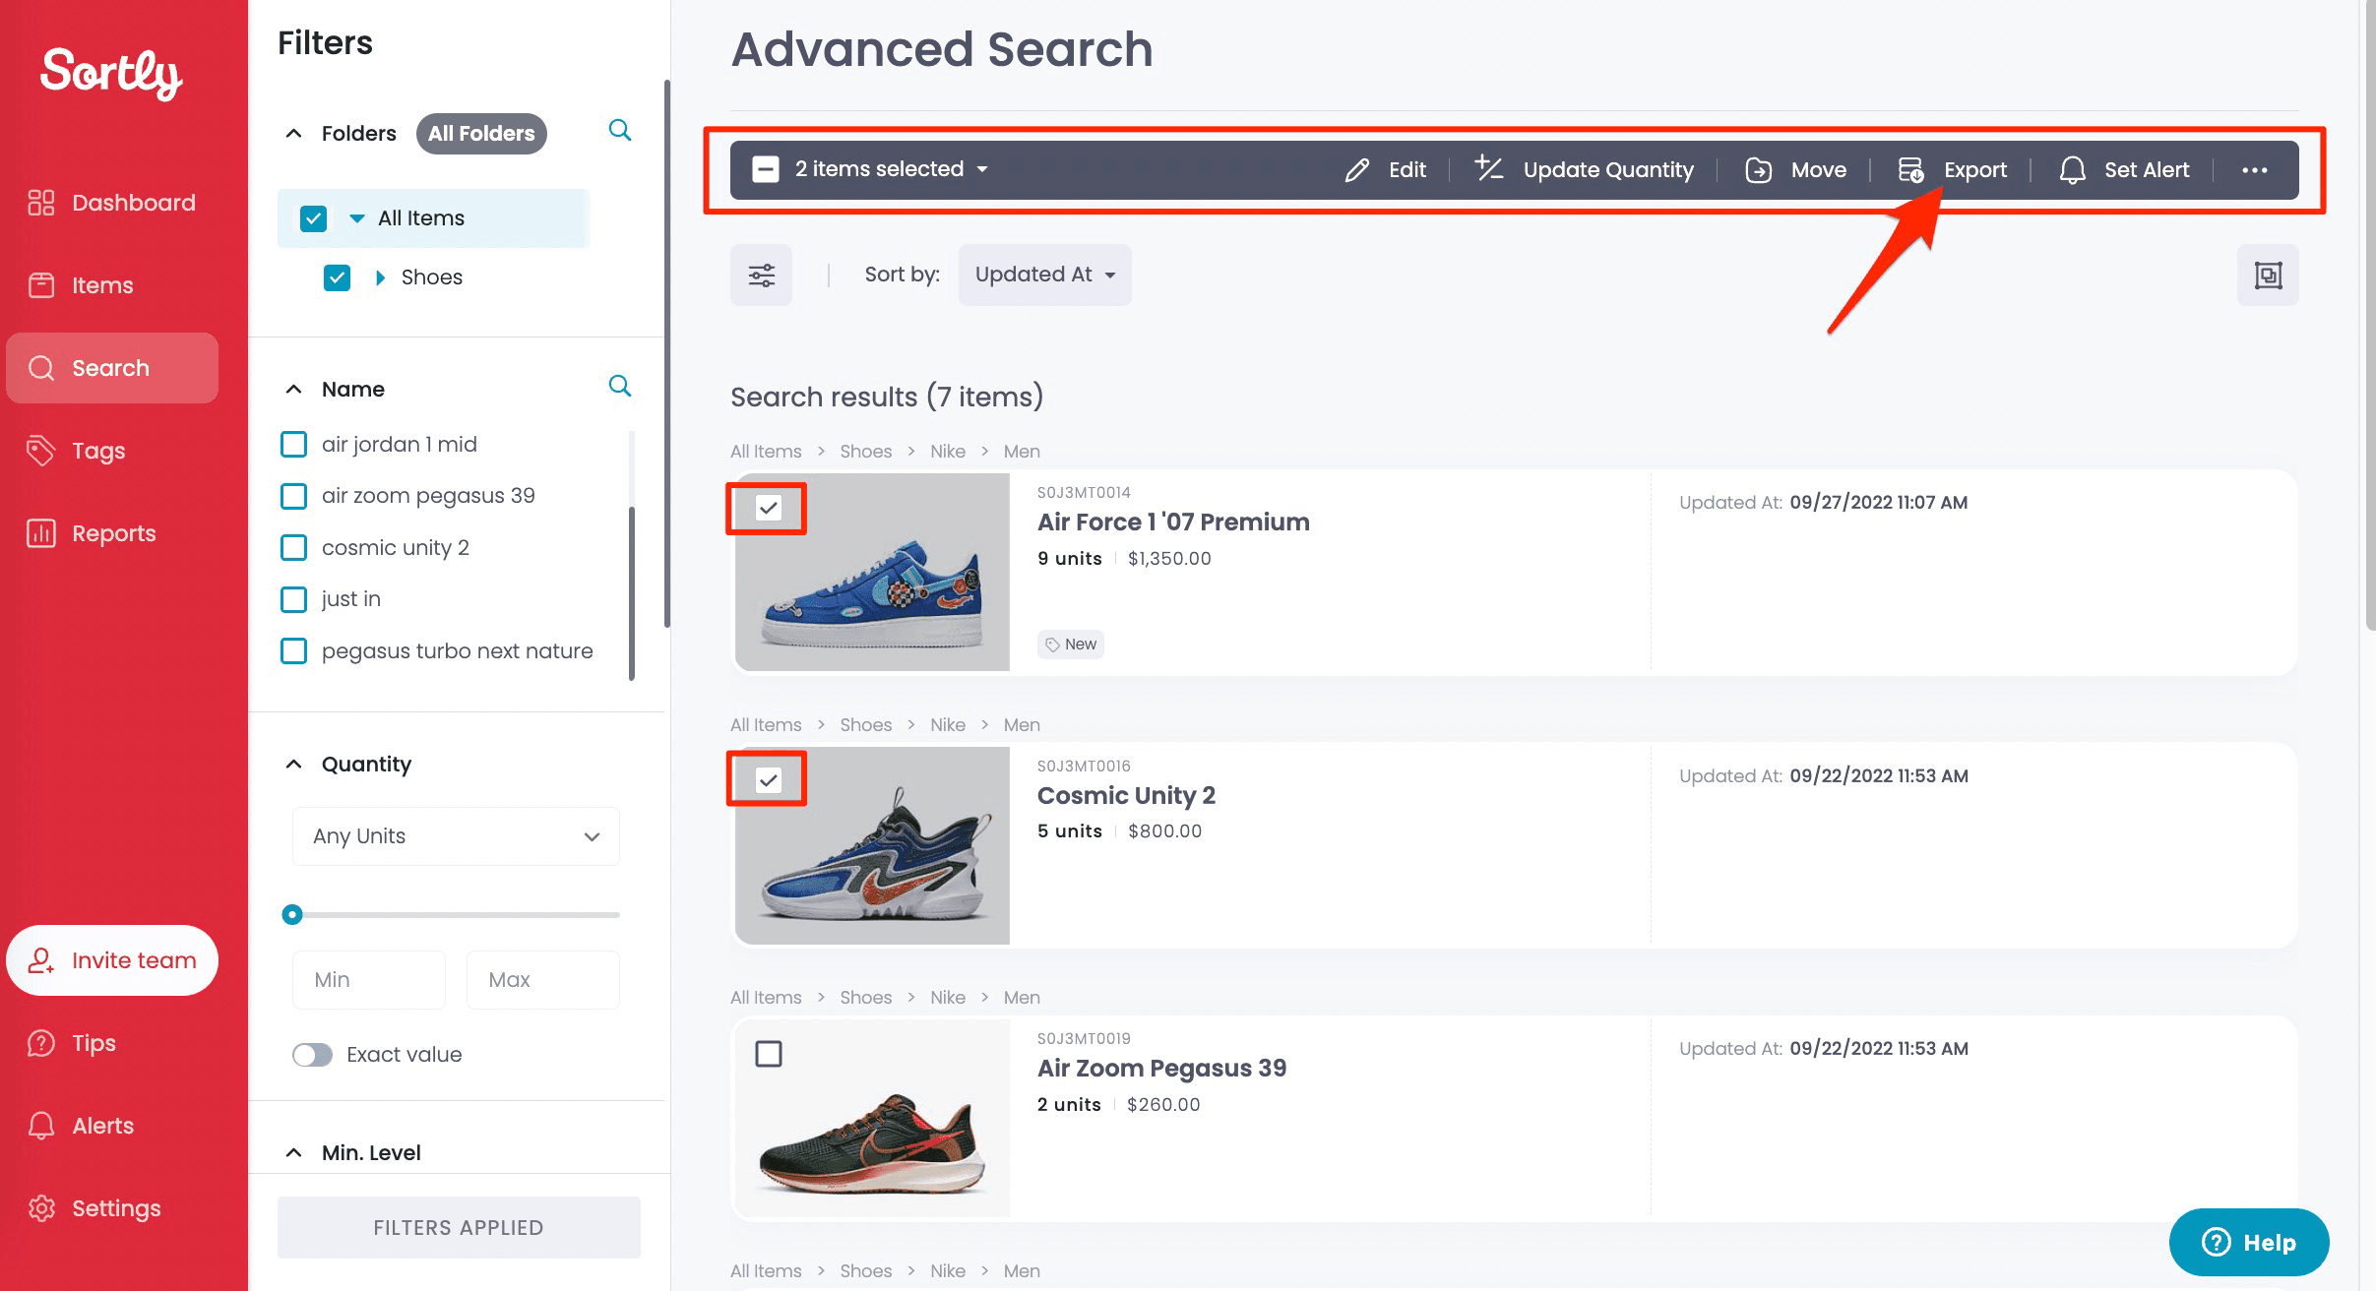Check the just in name filter
This screenshot has height=1291, width=2376.
click(x=293, y=599)
